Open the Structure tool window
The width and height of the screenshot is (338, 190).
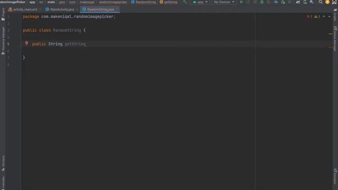coord(3,163)
